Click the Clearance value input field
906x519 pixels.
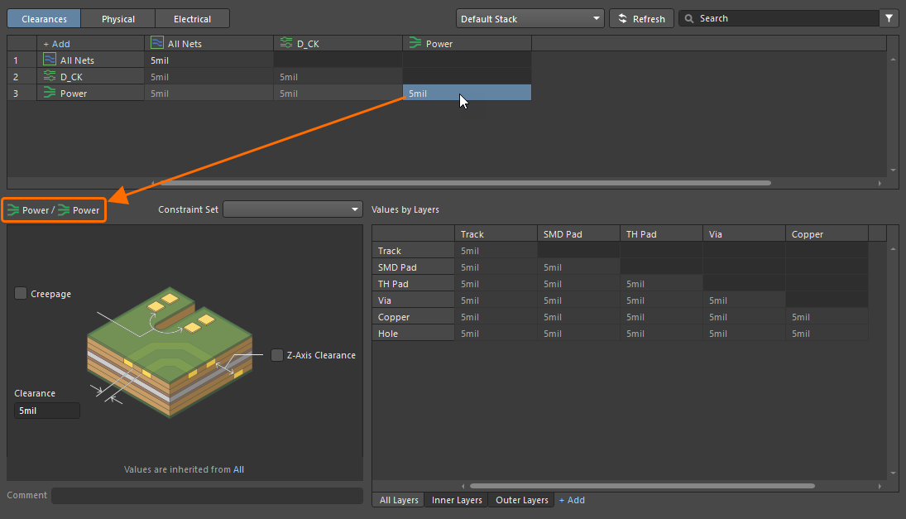(47, 411)
